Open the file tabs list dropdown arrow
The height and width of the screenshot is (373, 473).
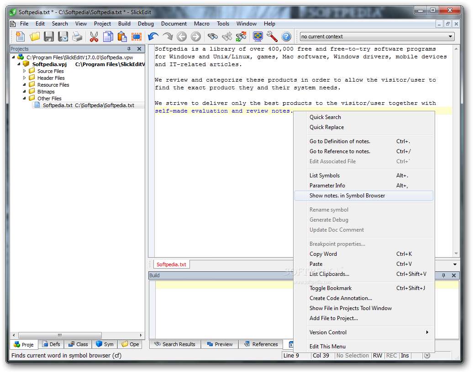click(455, 264)
